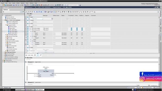This screenshot has width=162, height=91.
Task: Click the first icon of block editor toolbar
Action: pyautogui.click(x=26, y=12)
